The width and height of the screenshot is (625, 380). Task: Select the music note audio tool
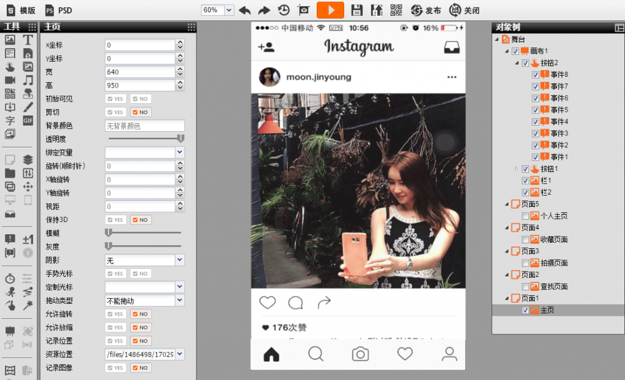click(28, 80)
